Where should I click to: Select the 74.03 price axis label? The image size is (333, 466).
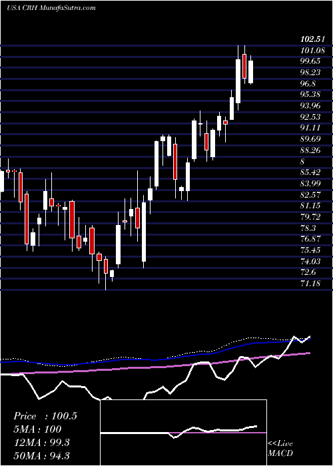tap(311, 262)
